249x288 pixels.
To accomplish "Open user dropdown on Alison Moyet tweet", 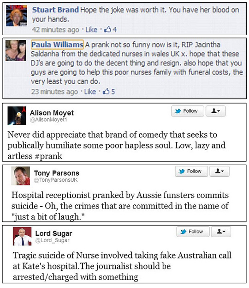I will [x=215, y=111].
